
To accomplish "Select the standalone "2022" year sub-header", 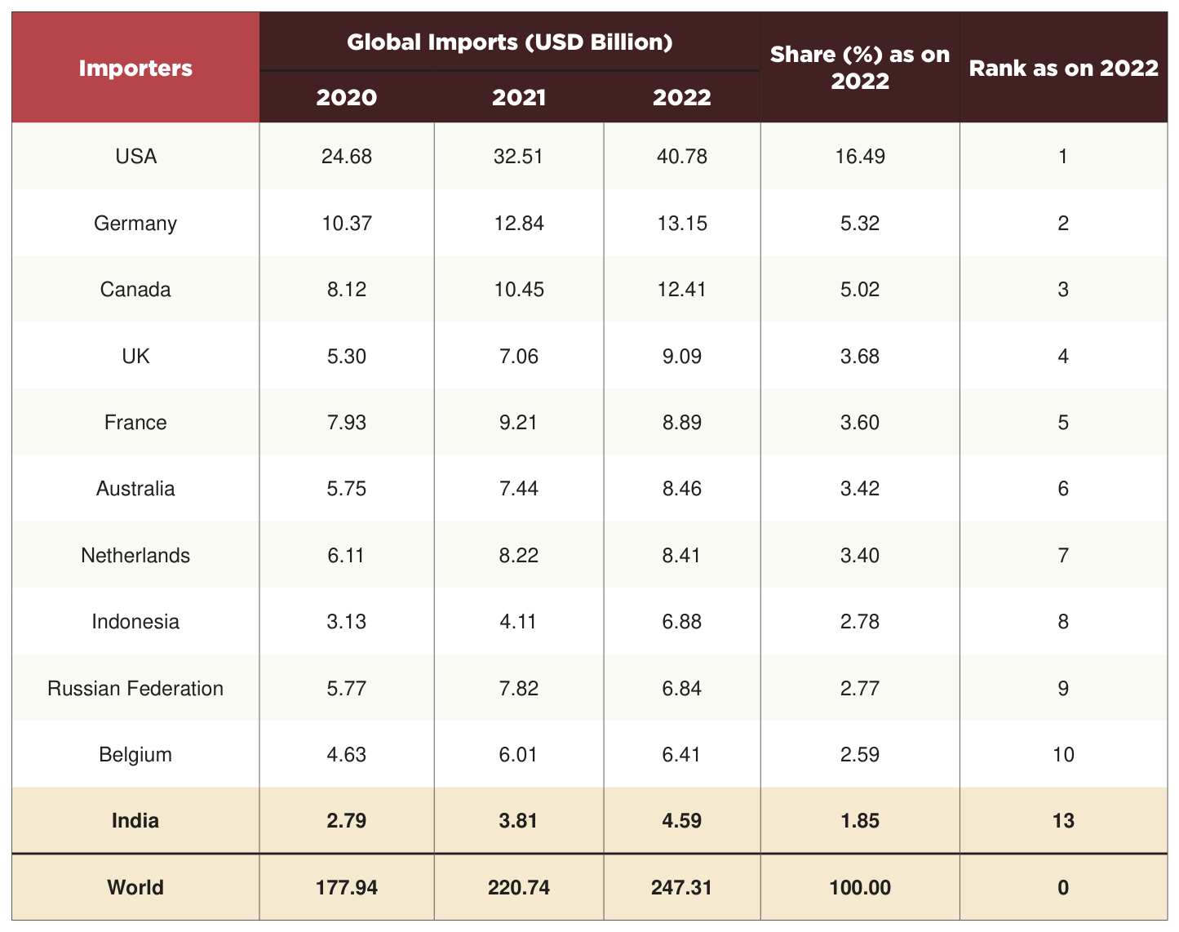I will [682, 97].
